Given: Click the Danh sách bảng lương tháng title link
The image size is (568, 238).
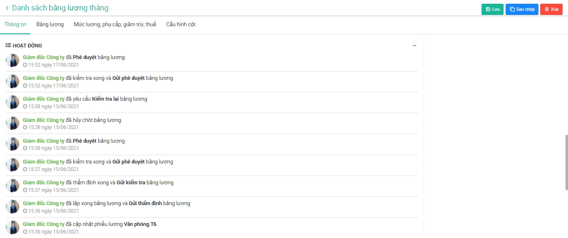Looking at the screenshot, I should pos(60,8).
